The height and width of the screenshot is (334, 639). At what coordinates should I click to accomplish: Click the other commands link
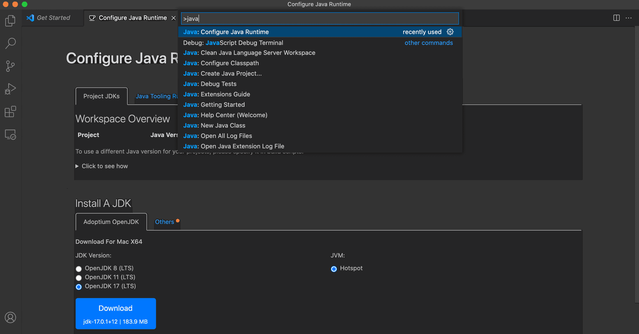[428, 42]
